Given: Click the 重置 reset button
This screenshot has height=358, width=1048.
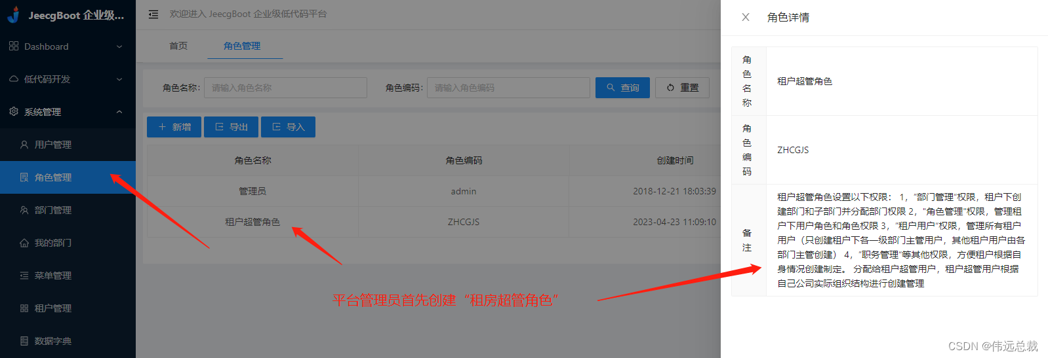Looking at the screenshot, I should point(682,88).
